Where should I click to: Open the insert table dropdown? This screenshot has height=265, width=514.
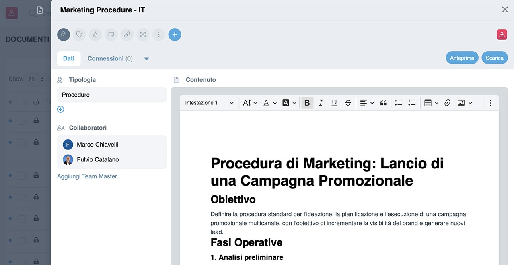[431, 103]
